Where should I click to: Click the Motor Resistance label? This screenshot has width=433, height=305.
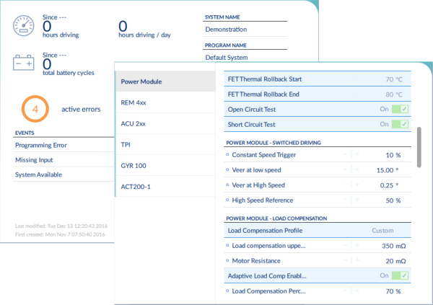click(256, 261)
